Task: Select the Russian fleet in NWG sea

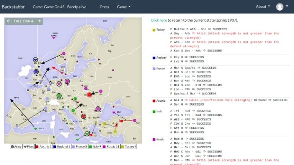Action: click(x=54, y=37)
